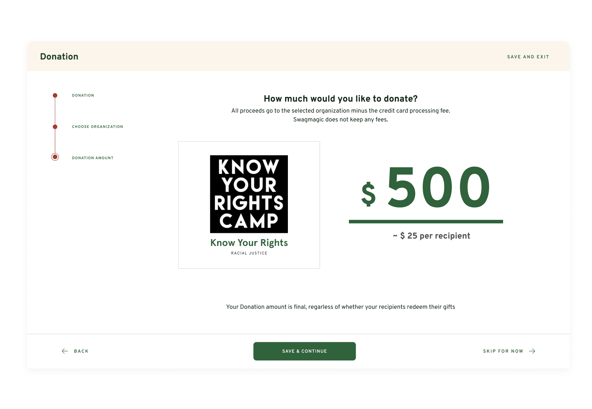Click the $25 per recipient text

click(x=431, y=236)
